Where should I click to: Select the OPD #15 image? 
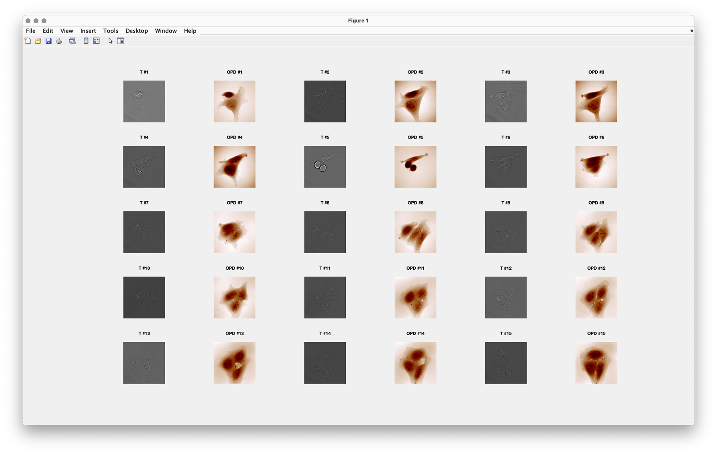pyautogui.click(x=596, y=363)
